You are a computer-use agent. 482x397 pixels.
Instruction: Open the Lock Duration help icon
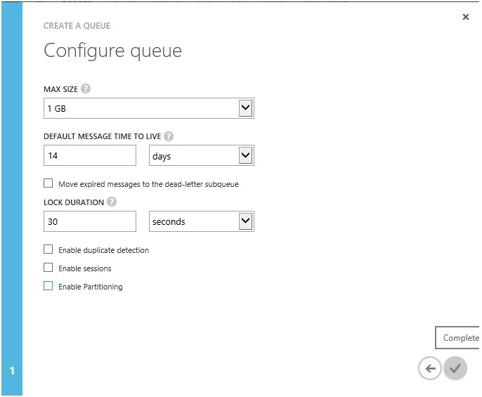tap(112, 202)
